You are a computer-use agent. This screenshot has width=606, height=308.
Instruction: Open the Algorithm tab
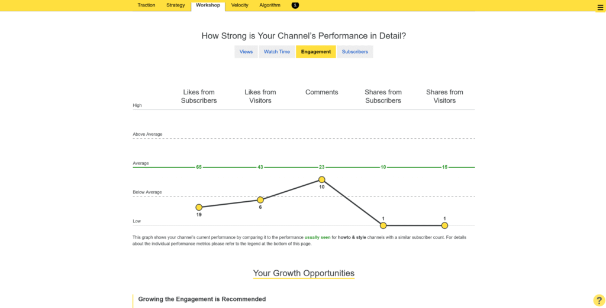[x=270, y=5]
